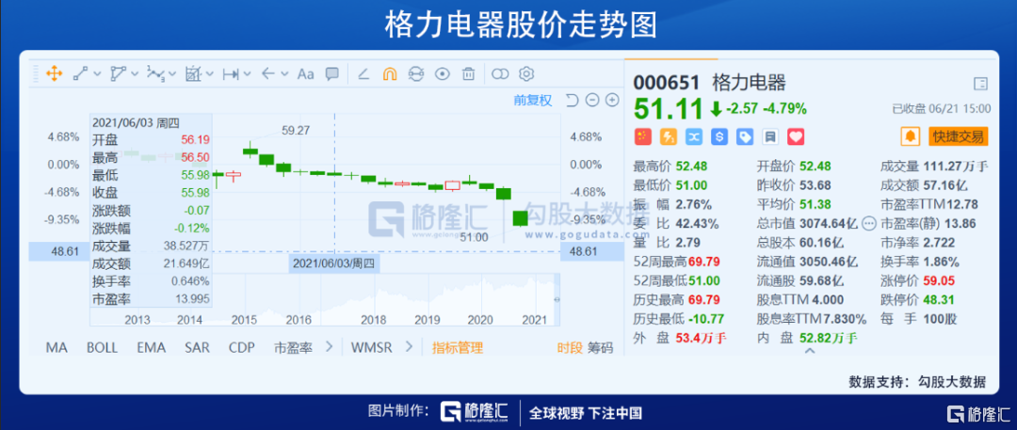1017x430 pixels.
Task: Expand measurement tool dropdown arrow
Action: (x=209, y=74)
